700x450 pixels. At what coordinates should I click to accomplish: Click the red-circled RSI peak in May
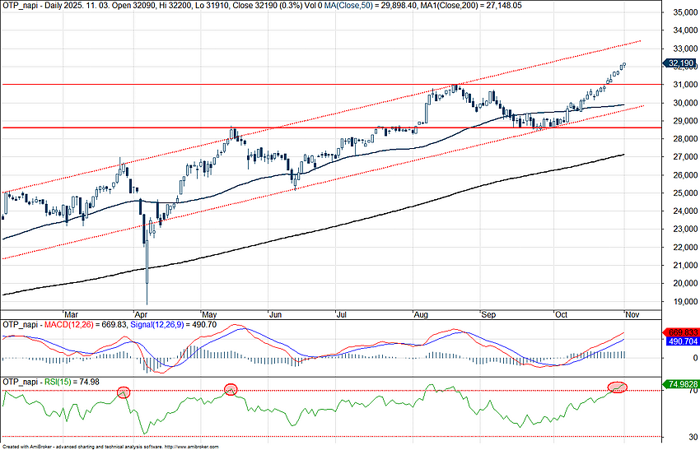[x=231, y=388]
